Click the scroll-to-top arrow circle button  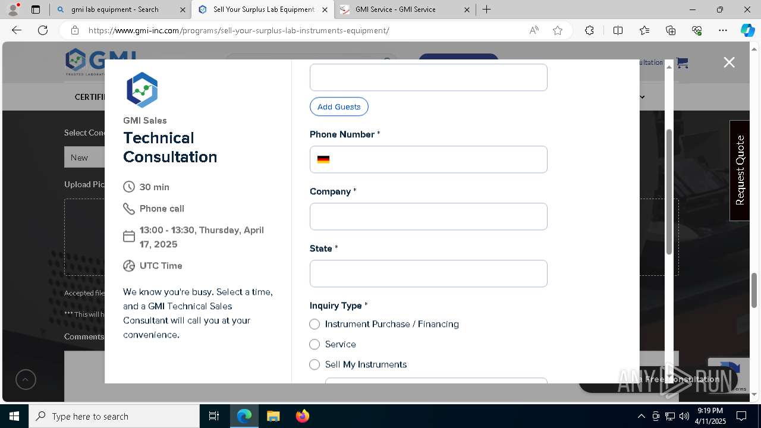(x=26, y=379)
